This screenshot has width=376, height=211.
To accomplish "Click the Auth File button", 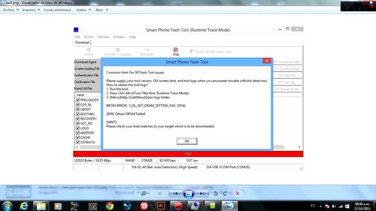I will 287,76.
